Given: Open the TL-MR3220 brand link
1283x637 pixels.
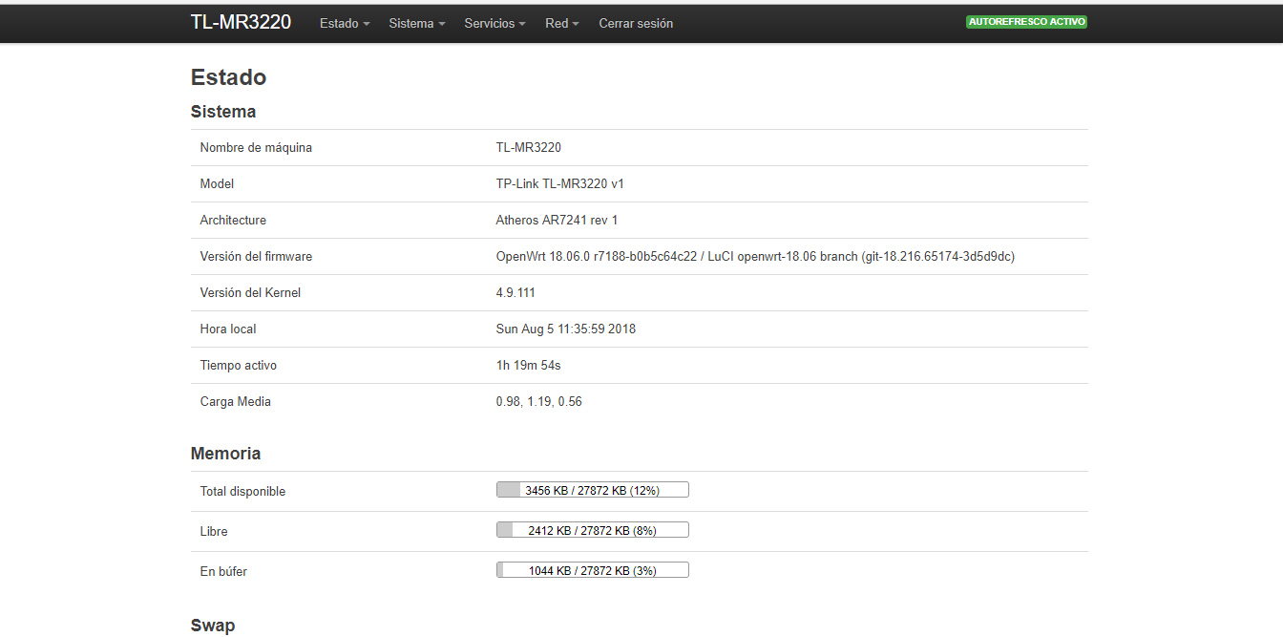Looking at the screenshot, I should pyautogui.click(x=241, y=22).
